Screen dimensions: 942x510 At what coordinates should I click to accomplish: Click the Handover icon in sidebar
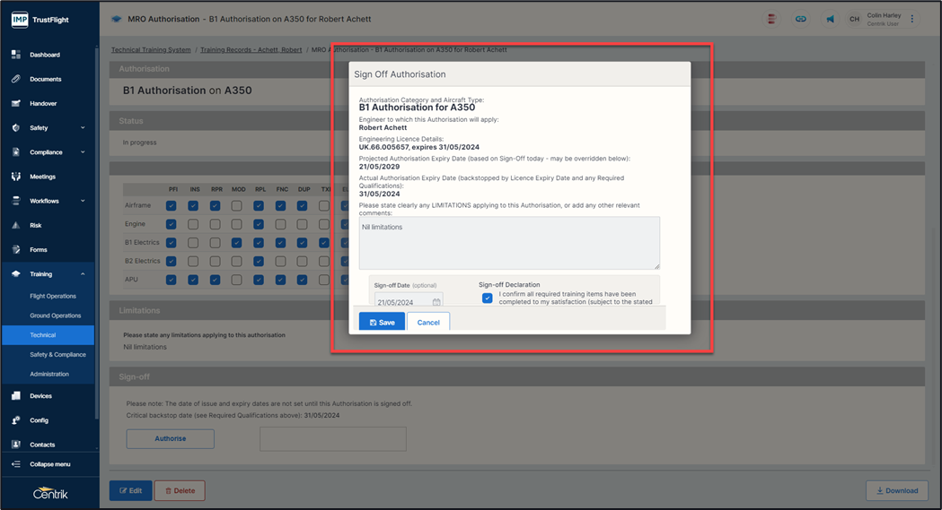coord(16,104)
